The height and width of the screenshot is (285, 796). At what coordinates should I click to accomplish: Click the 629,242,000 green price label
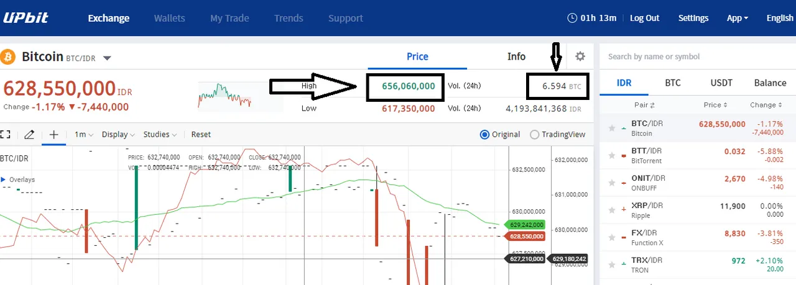[x=525, y=225]
